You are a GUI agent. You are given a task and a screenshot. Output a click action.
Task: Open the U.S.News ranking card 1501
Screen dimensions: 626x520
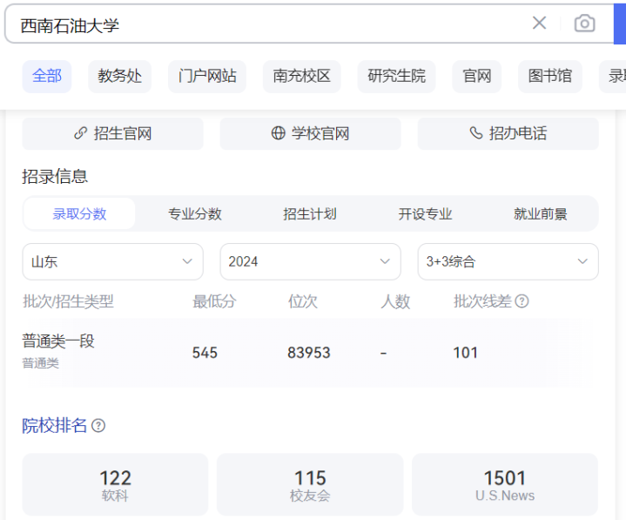click(505, 484)
